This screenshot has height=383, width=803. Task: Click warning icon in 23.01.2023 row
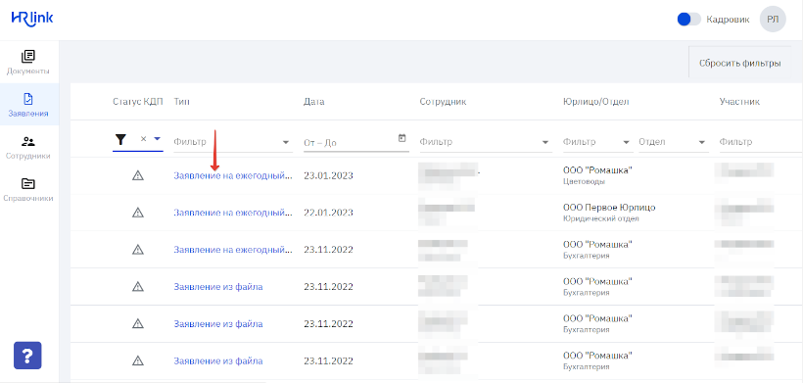coord(138,175)
